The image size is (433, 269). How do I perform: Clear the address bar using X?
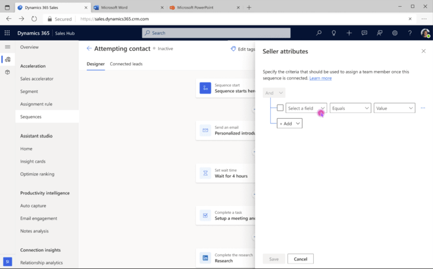(410, 19)
